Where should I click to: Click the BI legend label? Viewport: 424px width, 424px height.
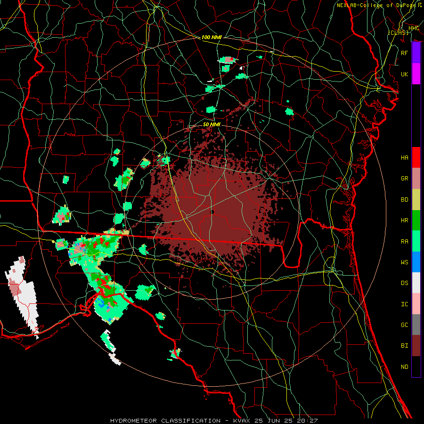(x=404, y=346)
